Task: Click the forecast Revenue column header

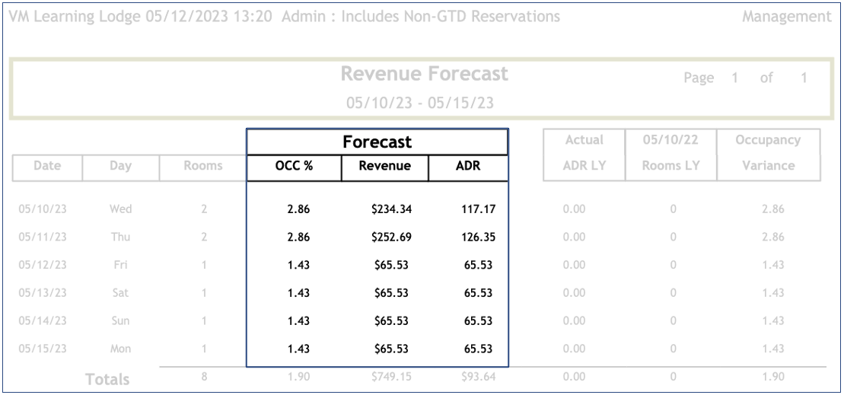Action: tap(384, 166)
